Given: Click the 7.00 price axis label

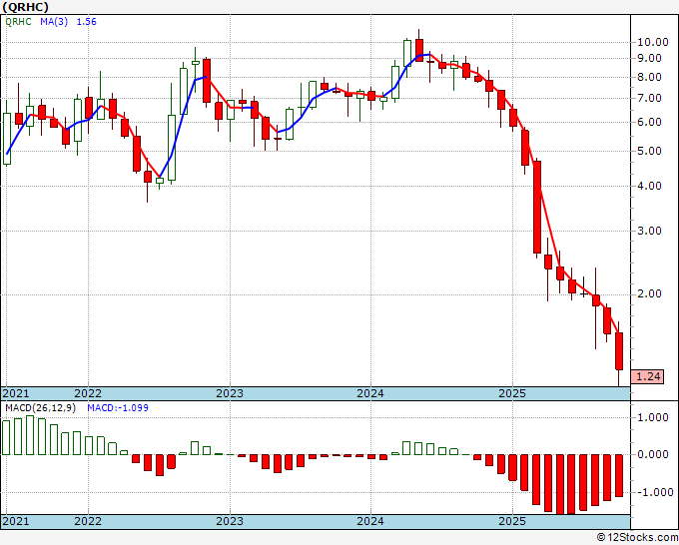Looking at the screenshot, I should (649, 98).
